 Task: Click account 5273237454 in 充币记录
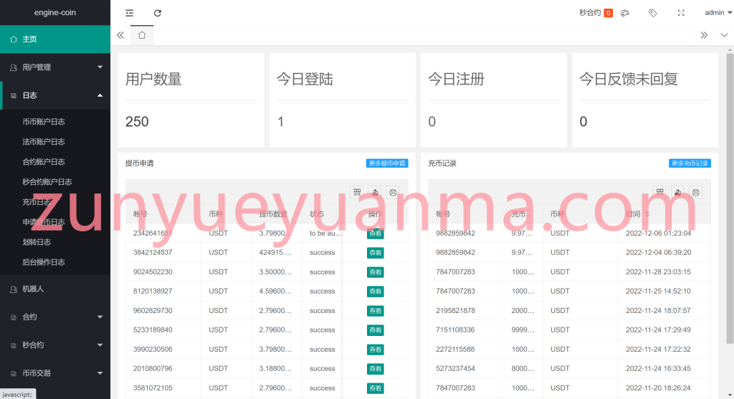(455, 369)
